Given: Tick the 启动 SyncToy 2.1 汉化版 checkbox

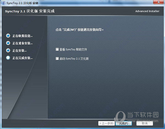Looking at the screenshot, I should click(57, 58).
